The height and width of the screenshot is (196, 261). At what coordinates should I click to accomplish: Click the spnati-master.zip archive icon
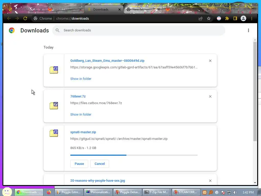click(54, 133)
